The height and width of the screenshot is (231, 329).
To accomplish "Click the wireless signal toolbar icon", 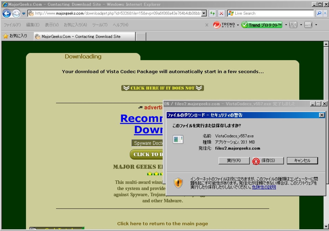I will coord(293,25).
